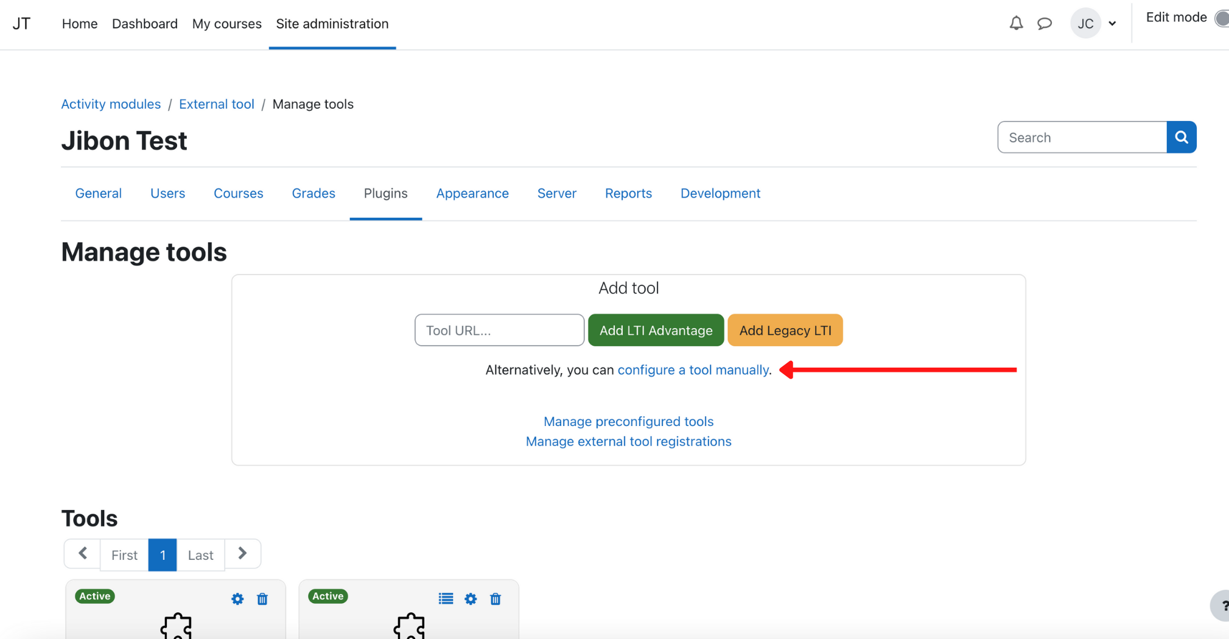Go to next tools page arrow

point(242,554)
